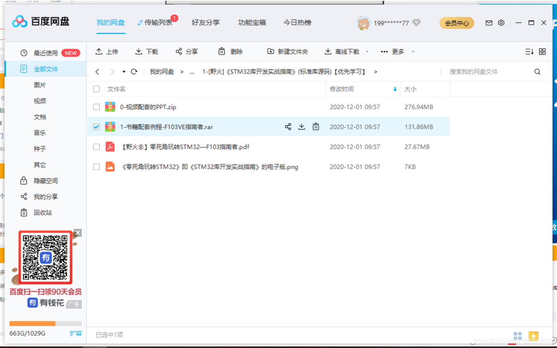Delete the rar file via row trash icon

pyautogui.click(x=316, y=127)
